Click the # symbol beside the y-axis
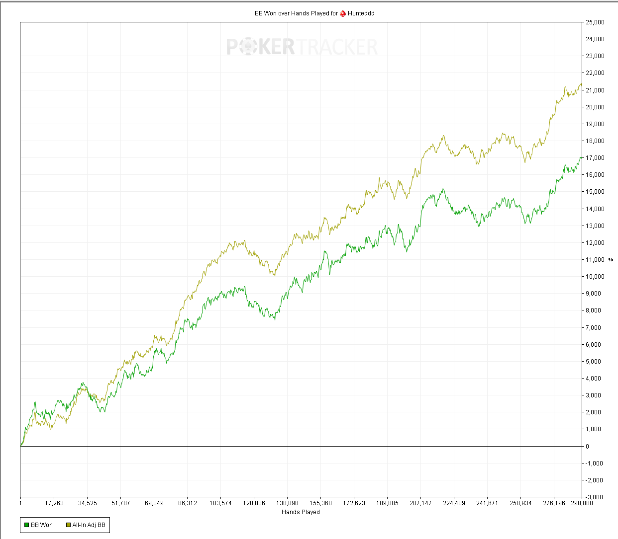This screenshot has height=539, width=618. click(611, 260)
